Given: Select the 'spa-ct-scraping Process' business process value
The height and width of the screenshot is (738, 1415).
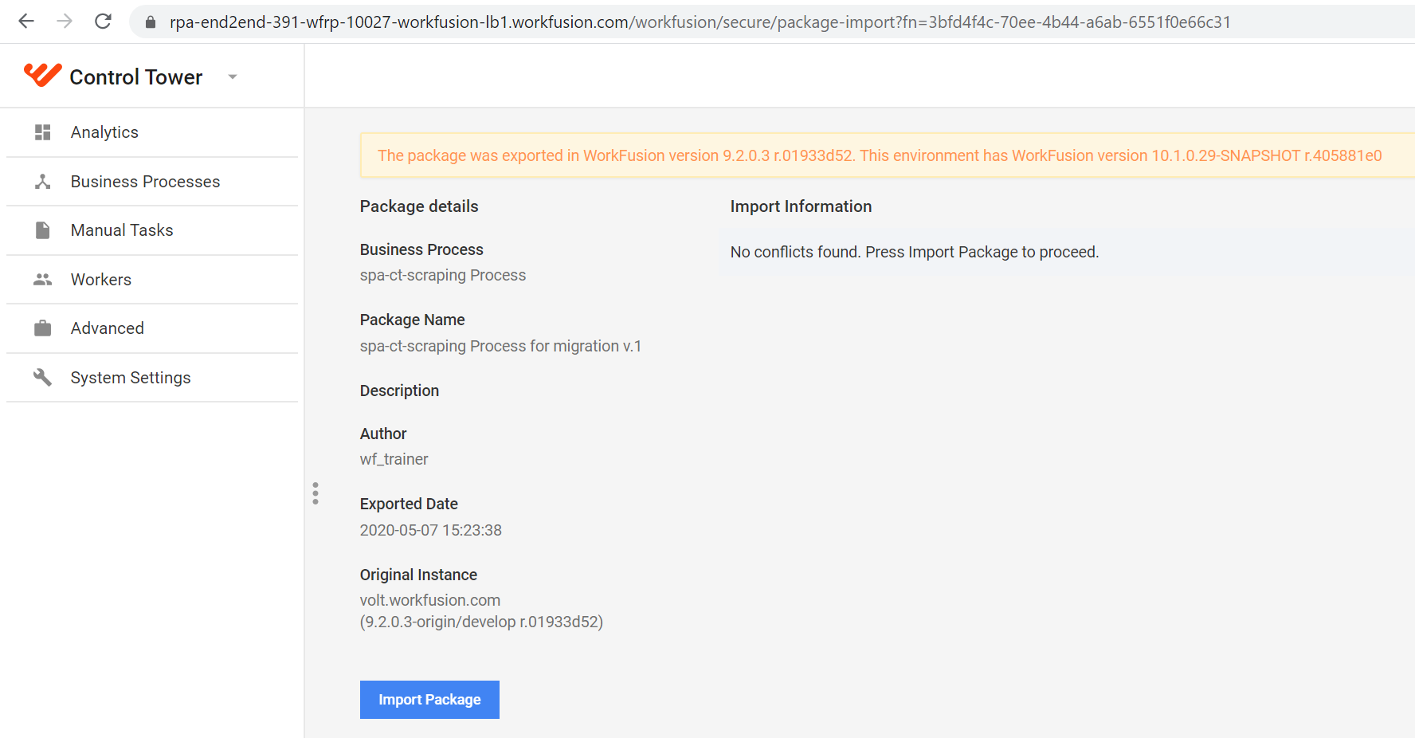Looking at the screenshot, I should pos(443,275).
